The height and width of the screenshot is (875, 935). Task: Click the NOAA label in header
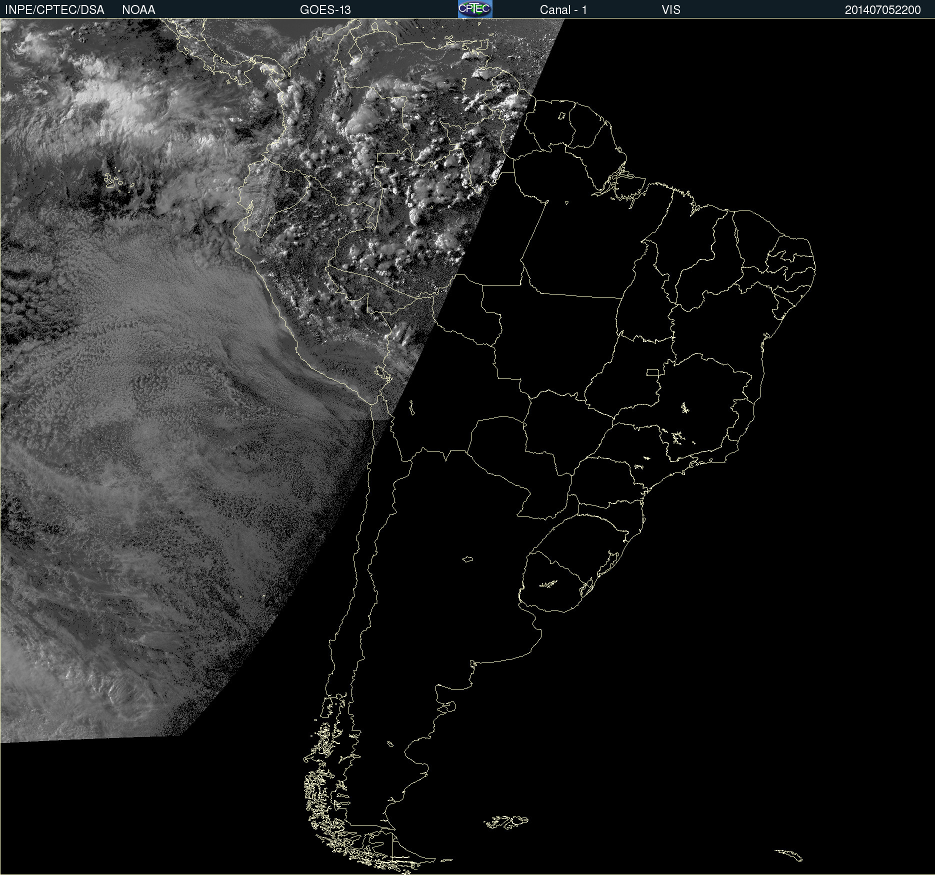pos(138,10)
